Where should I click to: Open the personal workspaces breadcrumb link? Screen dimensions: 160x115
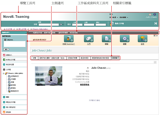[x=22, y=29]
